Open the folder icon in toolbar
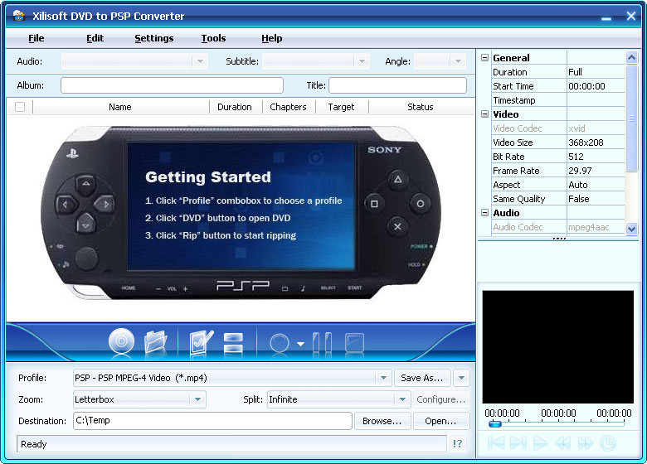This screenshot has width=647, height=464. [x=155, y=341]
